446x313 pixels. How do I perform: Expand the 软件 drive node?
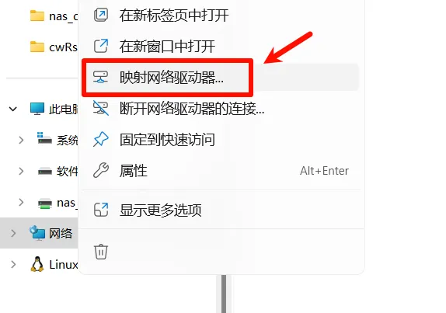[x=21, y=171]
